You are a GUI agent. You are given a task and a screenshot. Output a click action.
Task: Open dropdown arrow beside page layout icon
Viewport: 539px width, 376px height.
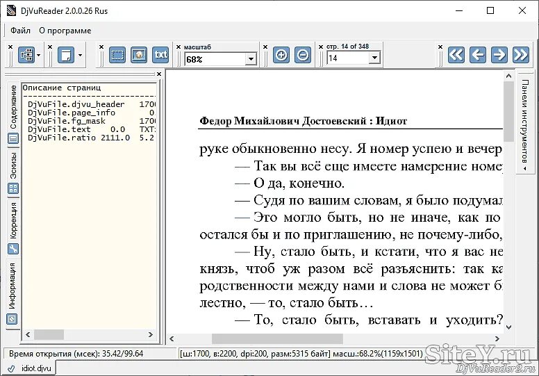click(x=80, y=55)
